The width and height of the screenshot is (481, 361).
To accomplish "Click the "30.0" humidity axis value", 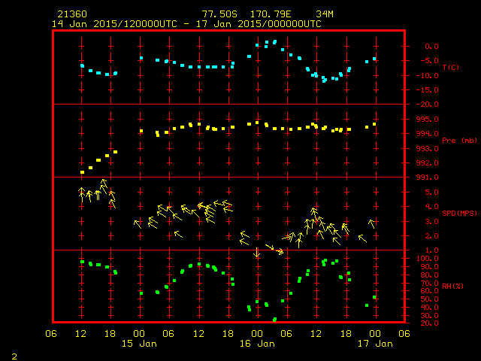I will tap(429, 316).
